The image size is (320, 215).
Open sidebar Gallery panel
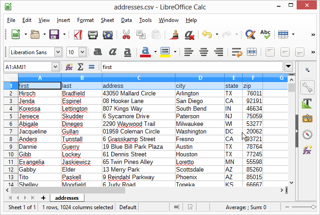pos(307,119)
